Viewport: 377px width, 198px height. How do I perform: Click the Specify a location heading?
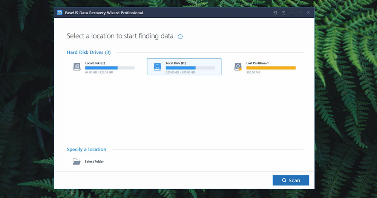coord(86,149)
